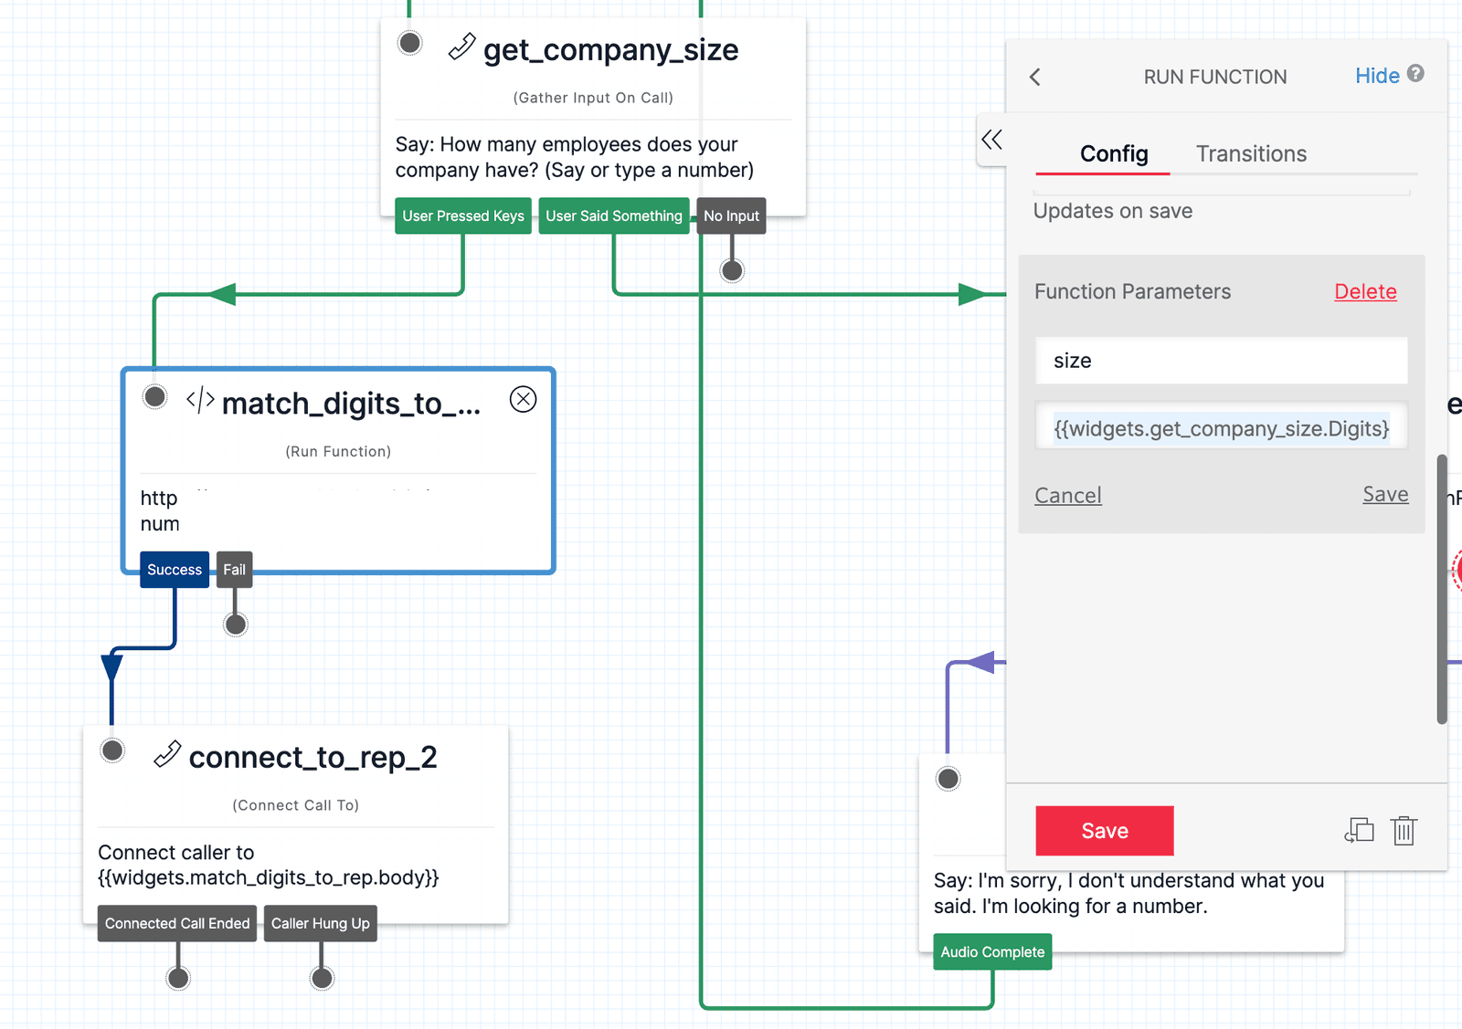This screenshot has height=1029, width=1462.
Task: Delete the Function Parameters entry
Action: point(1365,291)
